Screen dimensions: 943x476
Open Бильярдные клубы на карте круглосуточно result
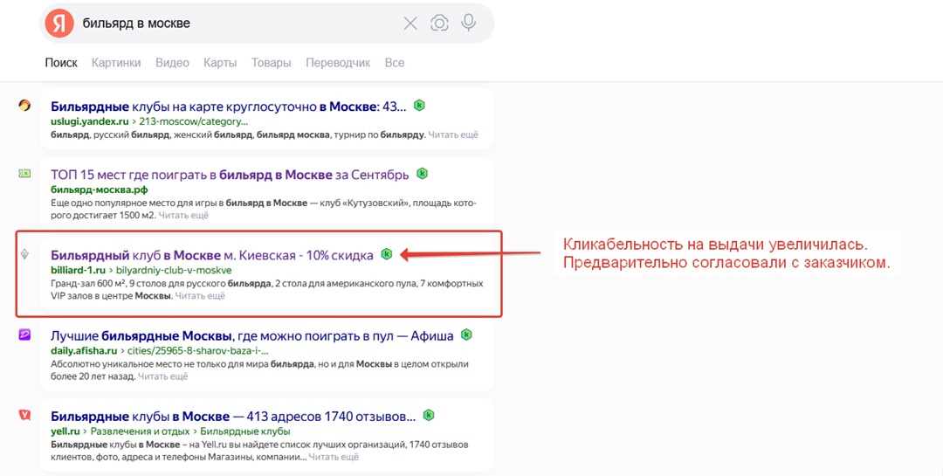[x=229, y=107]
